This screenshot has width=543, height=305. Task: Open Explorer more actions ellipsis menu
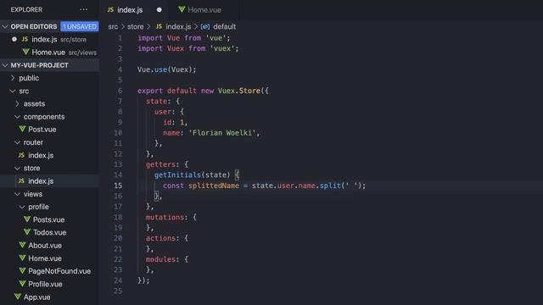83,9
